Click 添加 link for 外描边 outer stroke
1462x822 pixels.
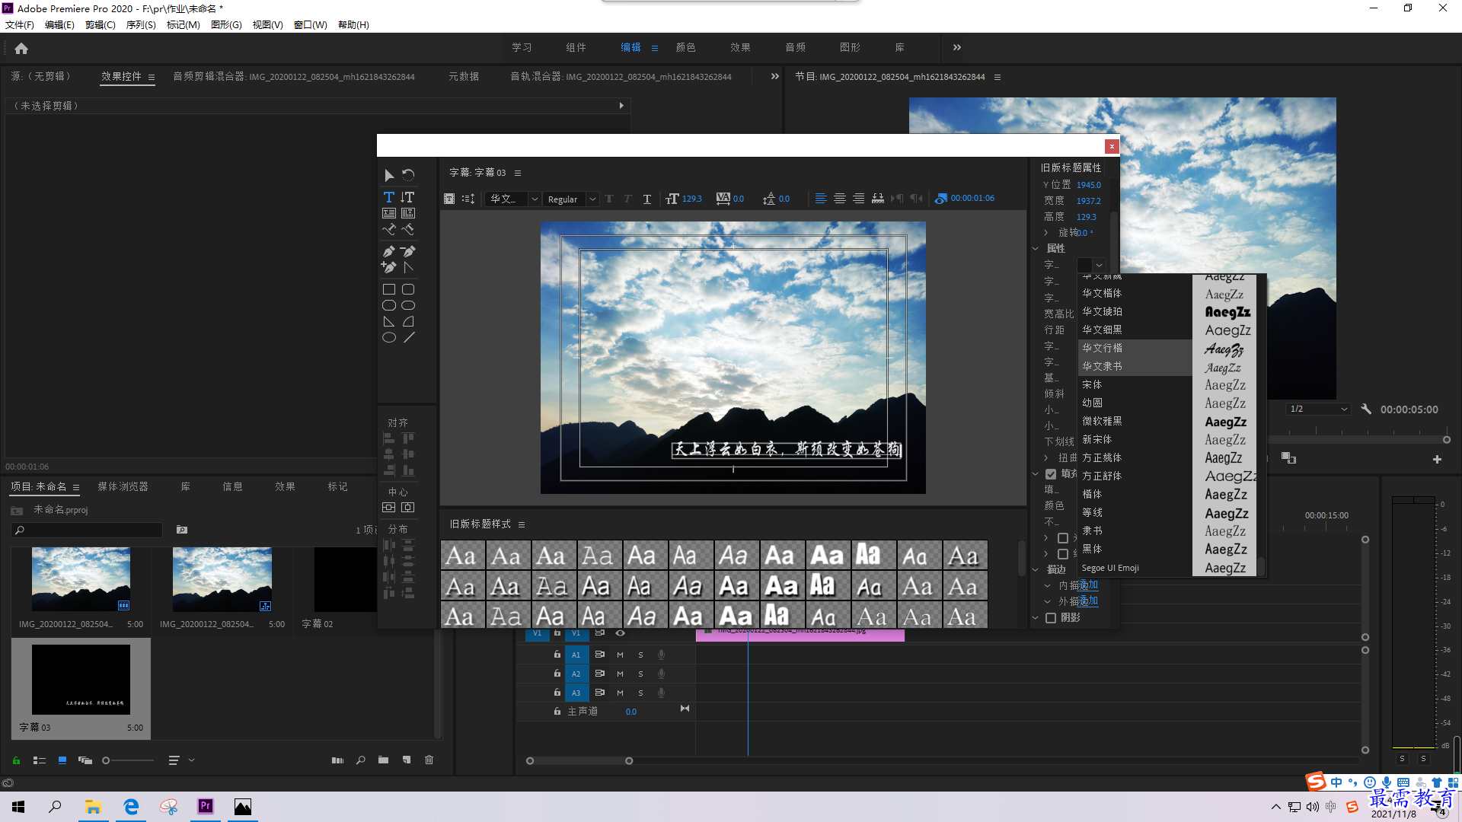pos(1089,601)
